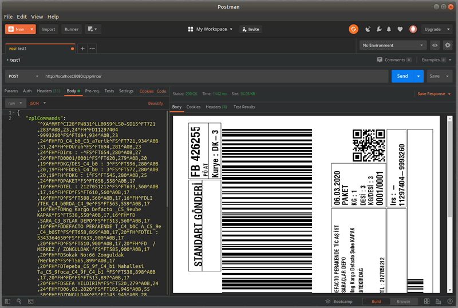458x308 pixels.
Task: Click the sync status icon
Action: [353, 29]
